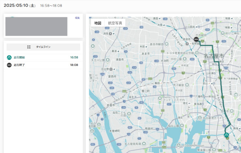241x153 pixels.
Task: Click the green drive start icon in timeline
Action: coord(9,57)
